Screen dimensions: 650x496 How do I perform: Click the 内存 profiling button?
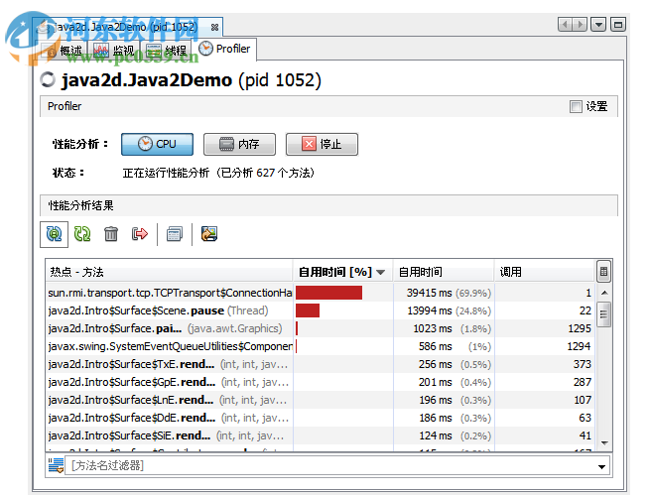[239, 144]
